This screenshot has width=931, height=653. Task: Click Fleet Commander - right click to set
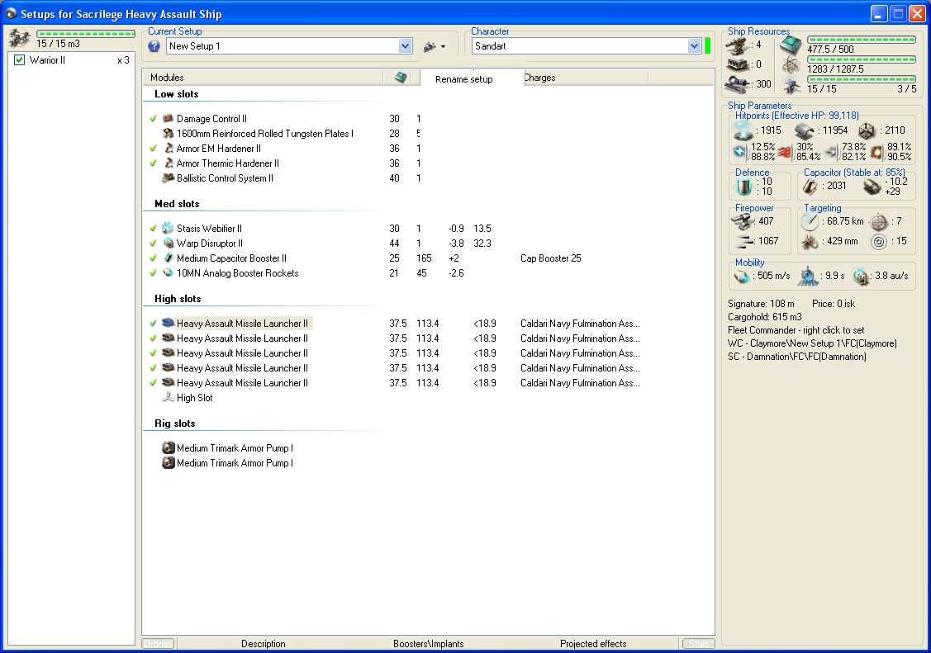coord(796,330)
